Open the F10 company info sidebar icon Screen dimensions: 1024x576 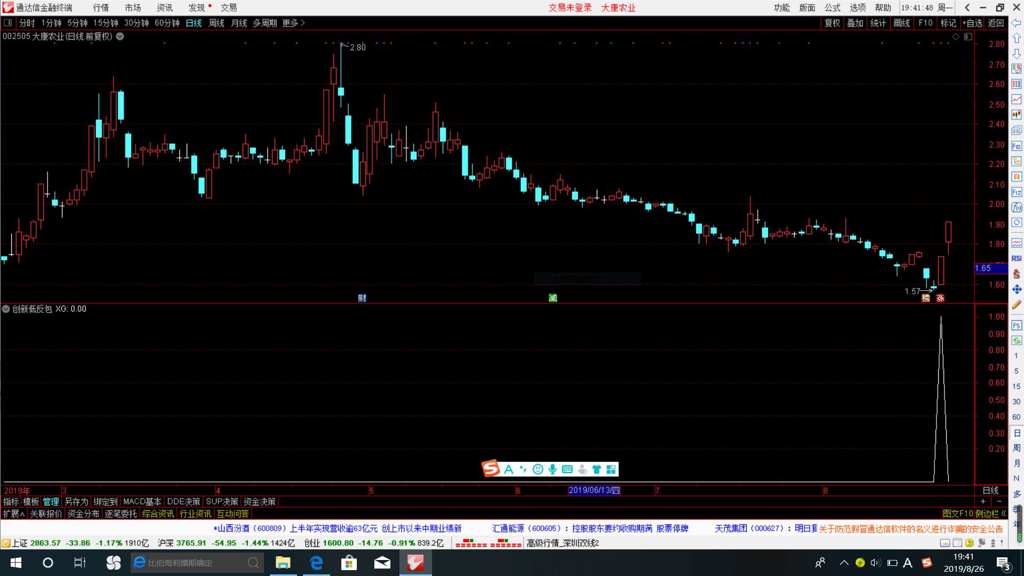tap(1017, 146)
